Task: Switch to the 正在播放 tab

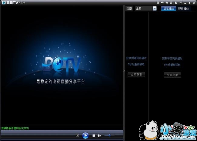Action: [x=169, y=8]
